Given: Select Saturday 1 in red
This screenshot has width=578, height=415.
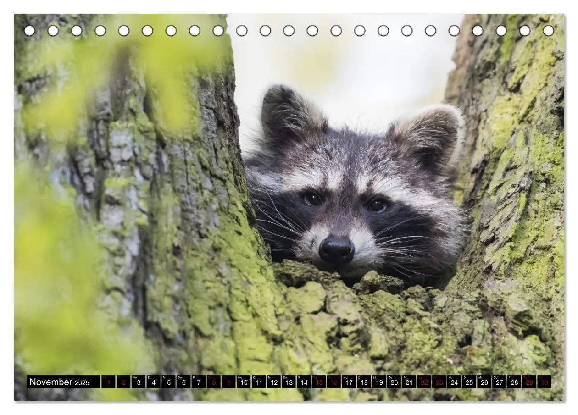Looking at the screenshot, I should click(x=108, y=382).
